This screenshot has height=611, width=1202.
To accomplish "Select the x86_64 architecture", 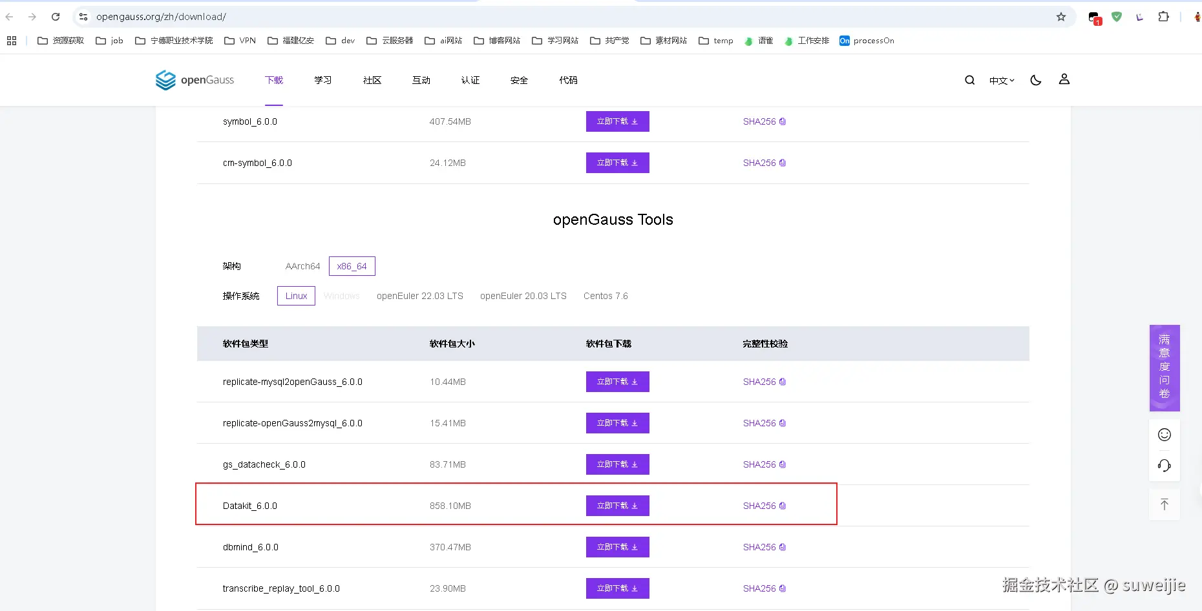I will (x=352, y=266).
